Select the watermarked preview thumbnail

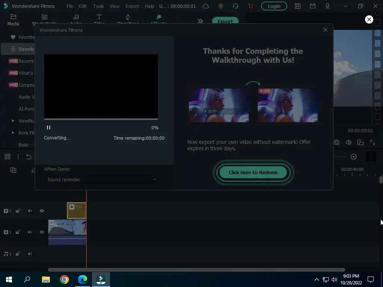point(219,105)
